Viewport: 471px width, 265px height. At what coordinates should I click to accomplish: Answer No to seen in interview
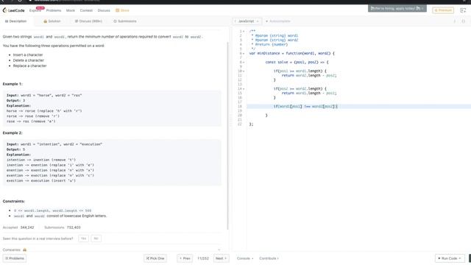tap(96, 239)
